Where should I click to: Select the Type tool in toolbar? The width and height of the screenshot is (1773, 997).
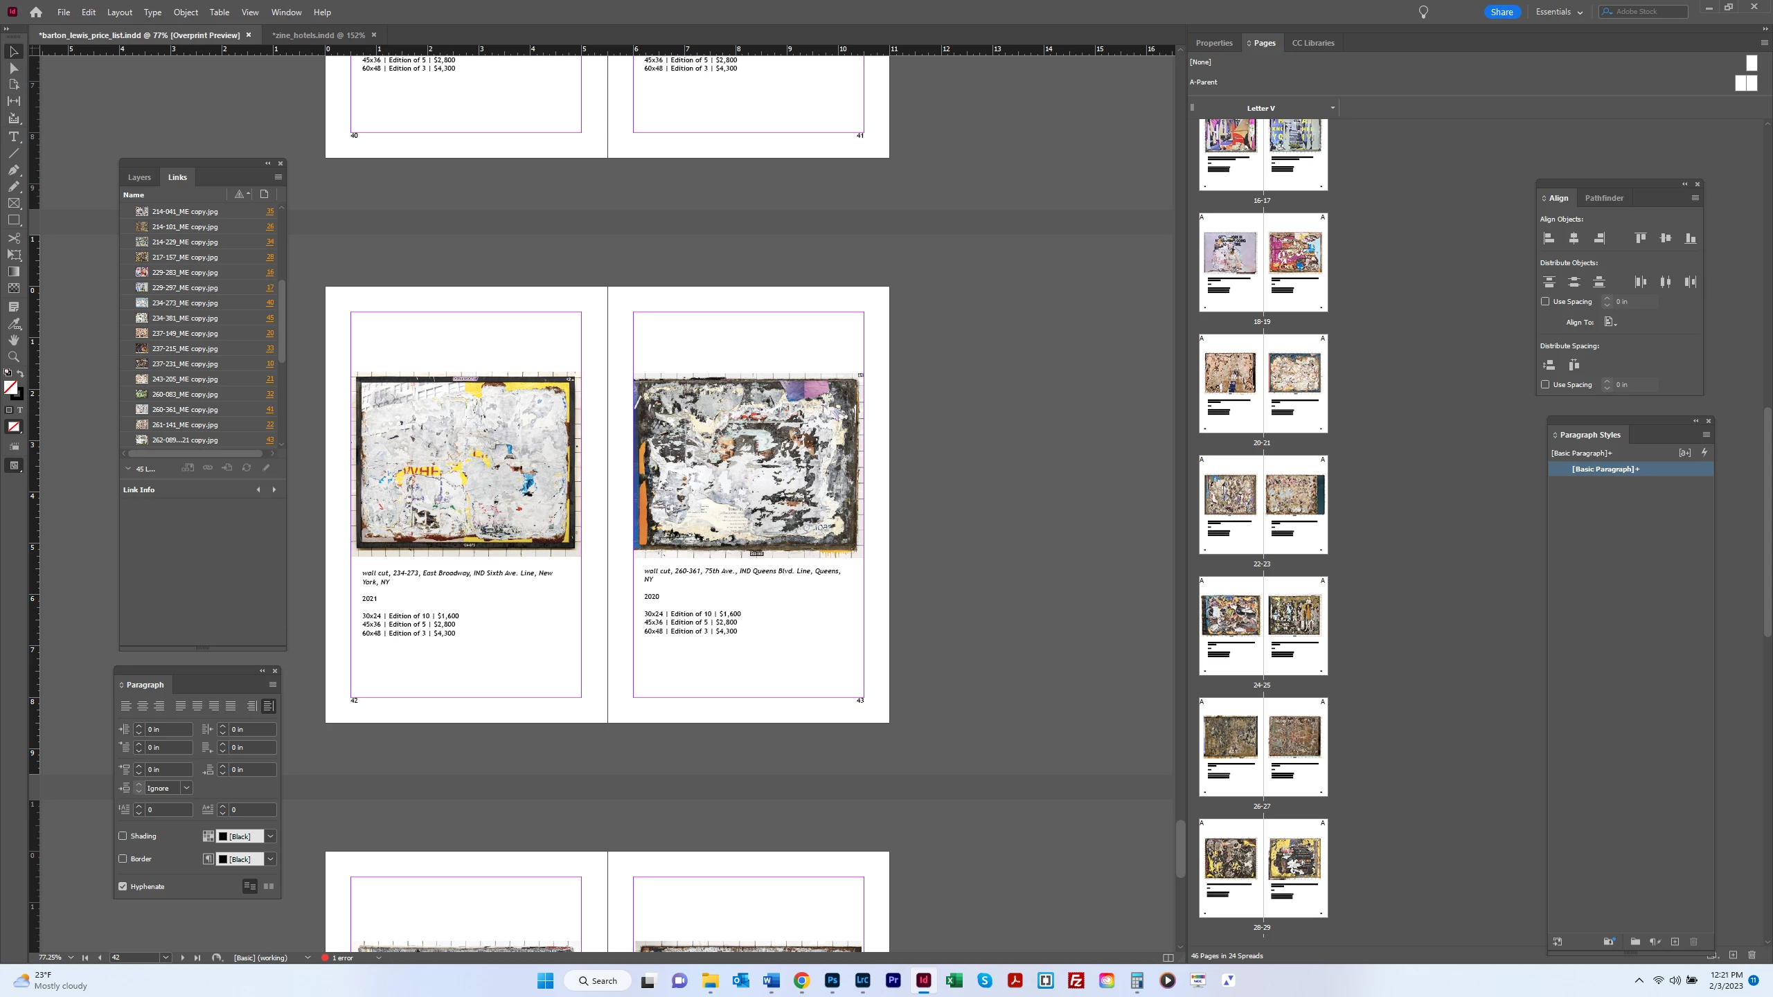pyautogui.click(x=13, y=136)
